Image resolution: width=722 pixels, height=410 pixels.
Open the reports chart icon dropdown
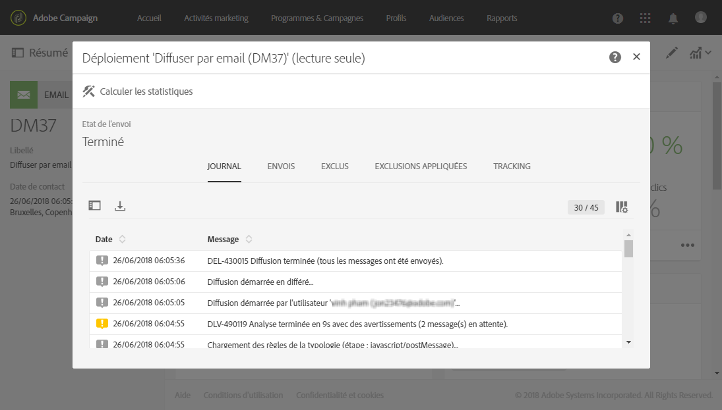tap(700, 53)
